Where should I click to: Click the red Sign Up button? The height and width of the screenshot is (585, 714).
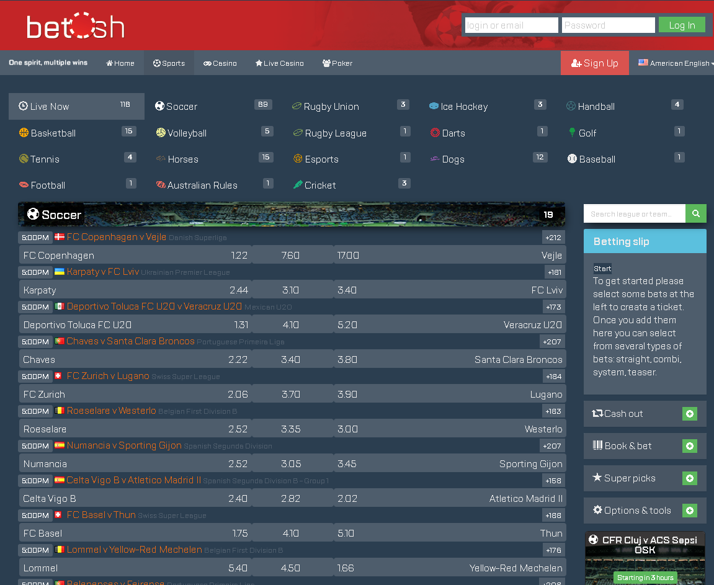click(x=594, y=63)
